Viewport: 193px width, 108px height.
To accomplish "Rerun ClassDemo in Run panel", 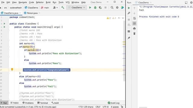I will click(129, 8).
